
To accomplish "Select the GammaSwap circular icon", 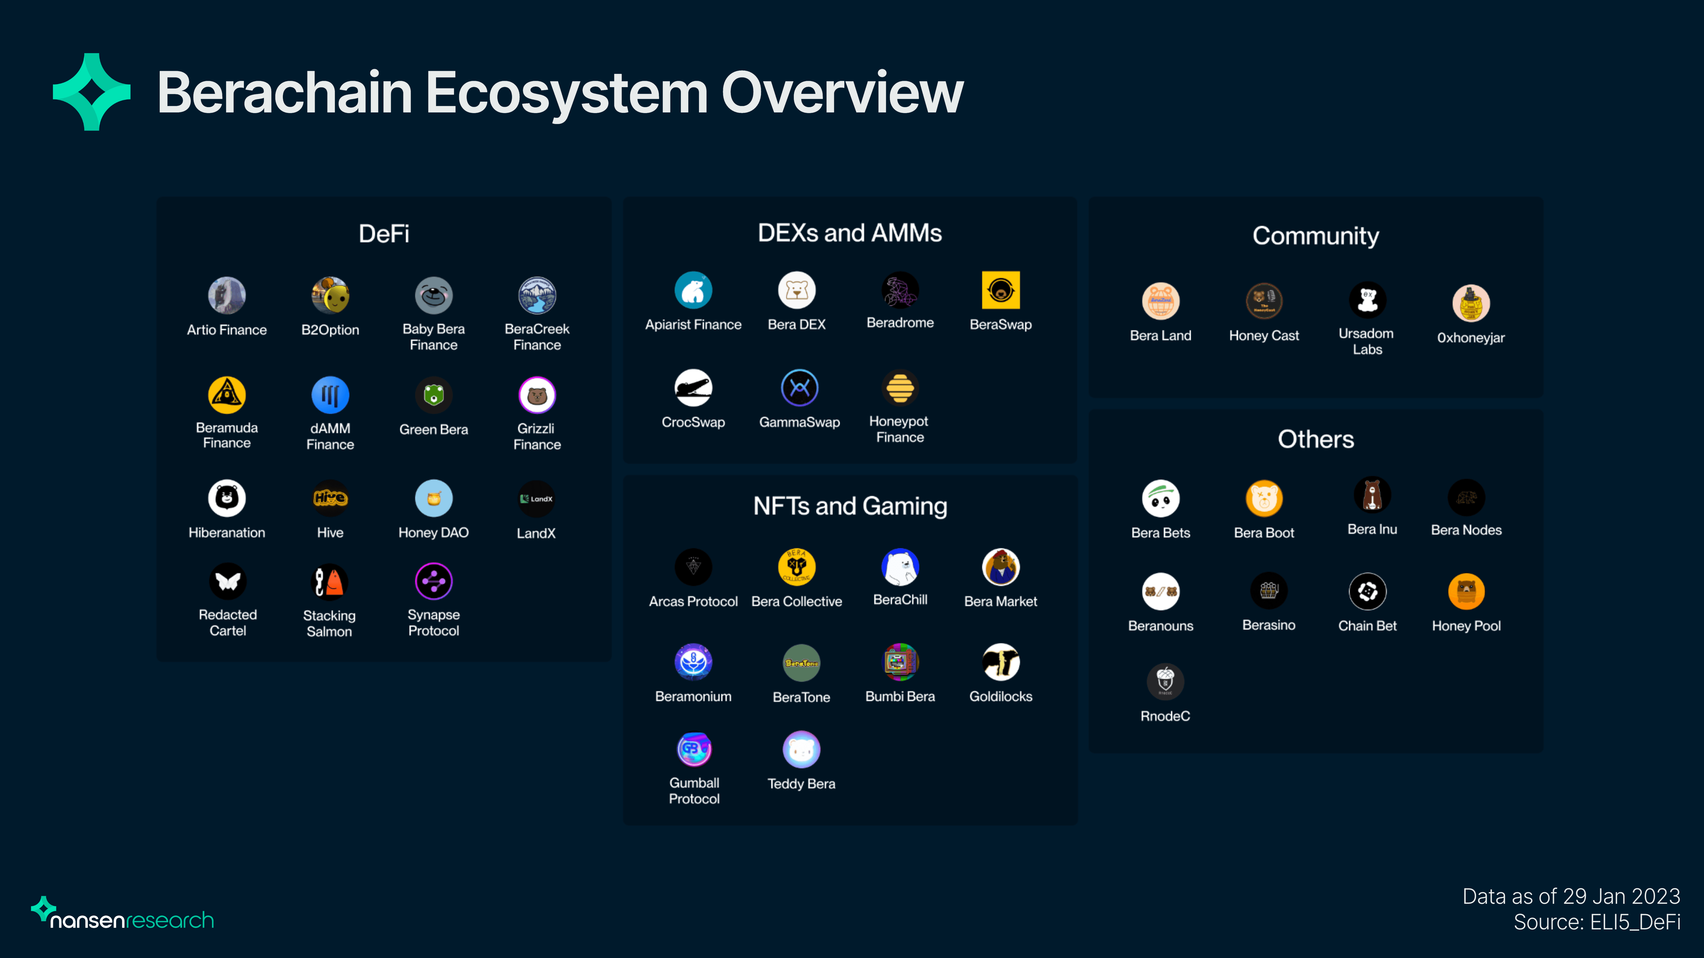I will [799, 388].
